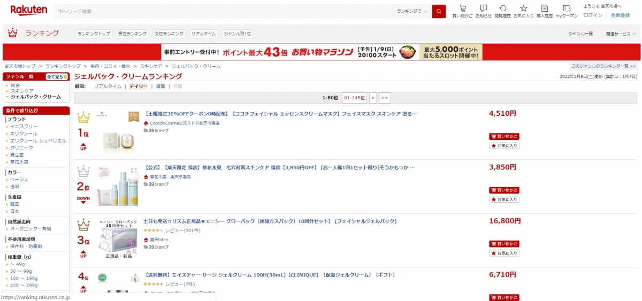Filter weight 100 〜 199g
This screenshot has width=642, height=301.
22,278
